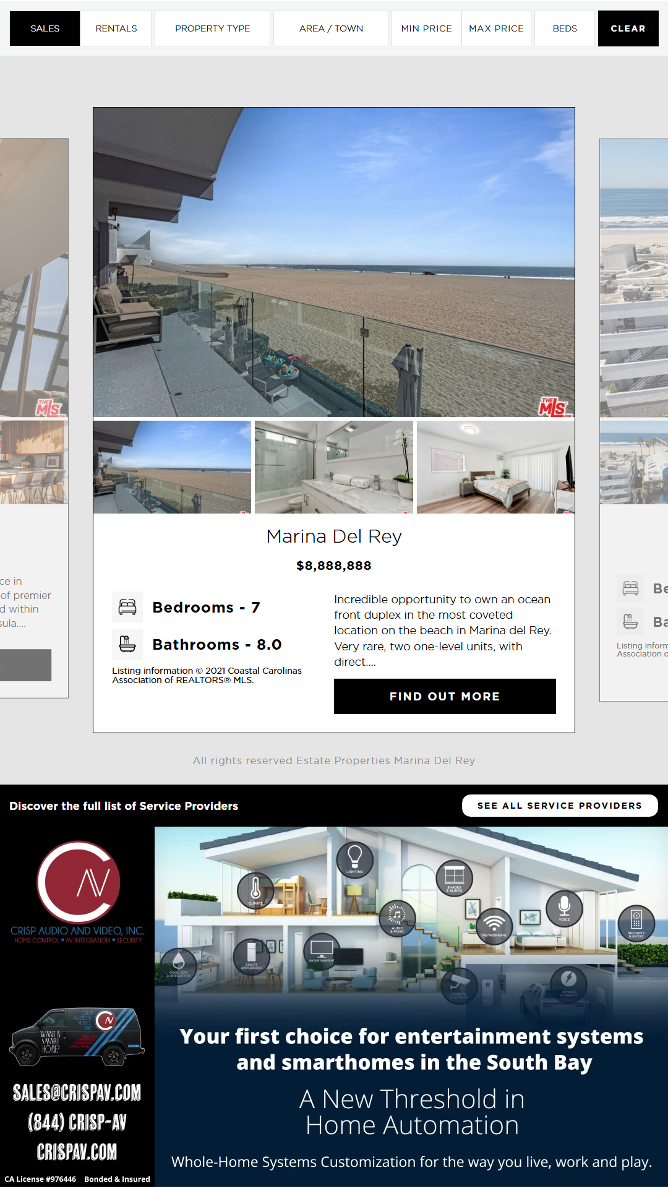Viewport: 668px width, 1188px height.
Task: Click the bathtub icon beside Bathrooms
Action: click(x=127, y=644)
